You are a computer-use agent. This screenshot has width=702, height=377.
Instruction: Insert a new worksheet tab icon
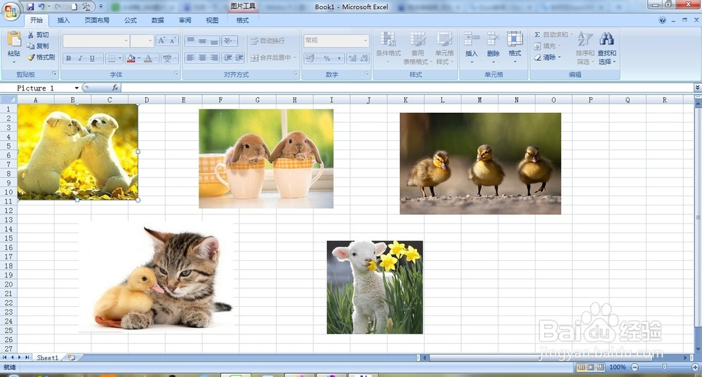pyautogui.click(x=71, y=358)
